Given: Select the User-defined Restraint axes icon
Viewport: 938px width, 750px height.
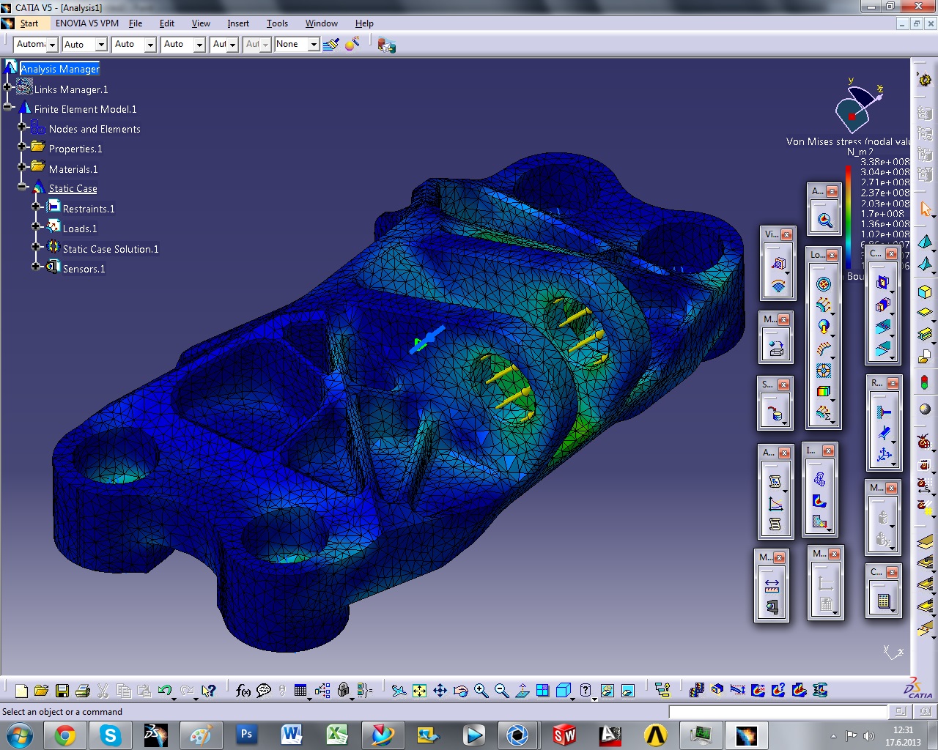Looking at the screenshot, I should click(884, 455).
